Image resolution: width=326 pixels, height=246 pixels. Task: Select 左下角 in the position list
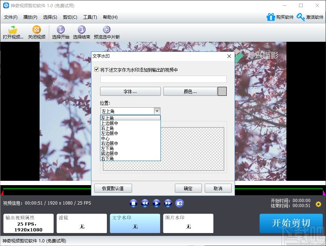[130, 149]
